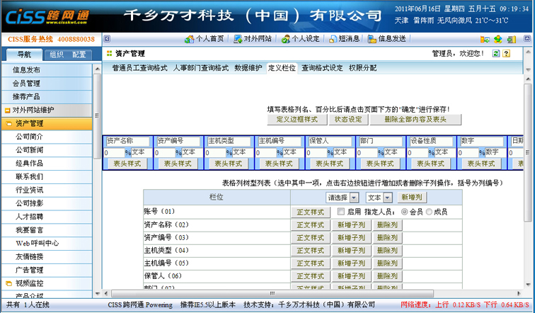Enable the 启用 checkbox for 账号
Screen dimensions: 535x313
pyautogui.click(x=341, y=212)
